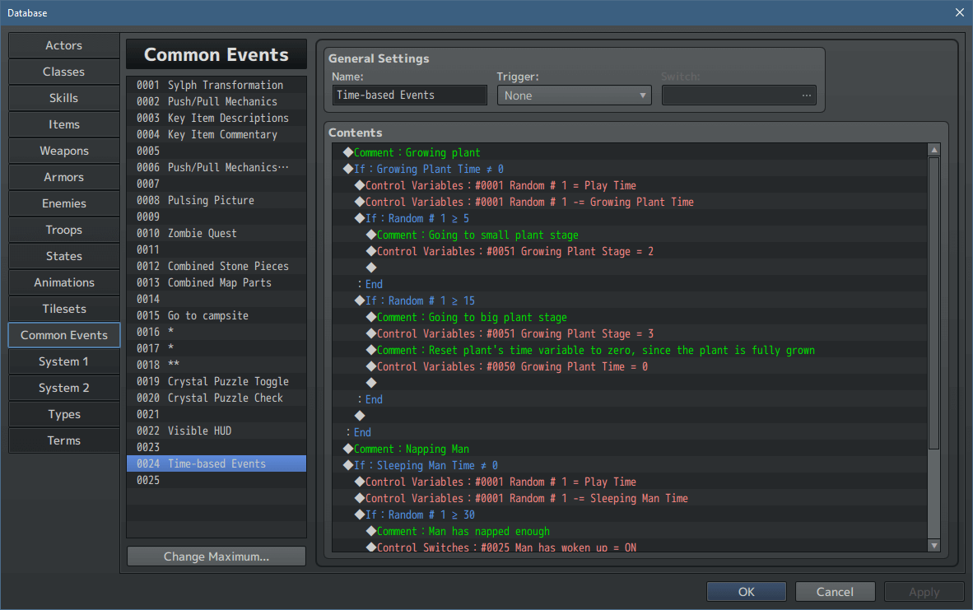Go to the Tilesets tab
This screenshot has height=610, width=973.
64,309
